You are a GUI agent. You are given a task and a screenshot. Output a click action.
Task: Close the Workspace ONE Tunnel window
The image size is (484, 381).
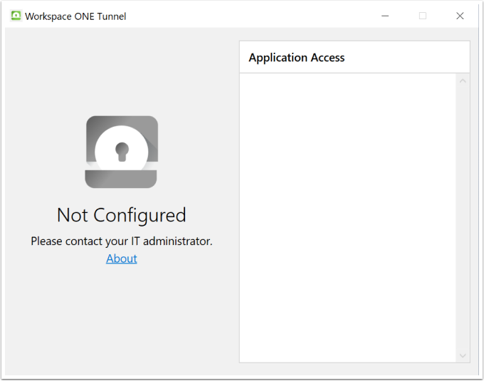point(460,16)
